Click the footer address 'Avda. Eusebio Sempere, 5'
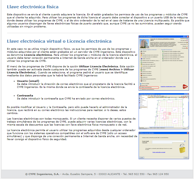This screenshot has width=194, height=179. (79, 174)
